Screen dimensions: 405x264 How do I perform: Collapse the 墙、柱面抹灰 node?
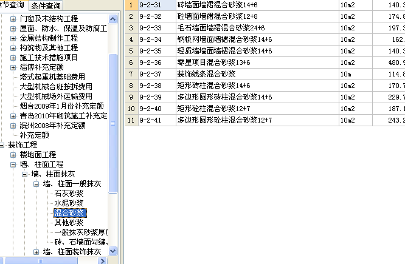coord(24,174)
